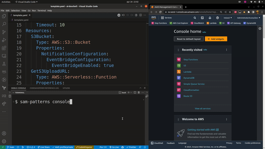Click Go Live in status bar

coord(114,147)
